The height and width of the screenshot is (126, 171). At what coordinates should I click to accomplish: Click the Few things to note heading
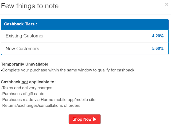click(x=30, y=6)
